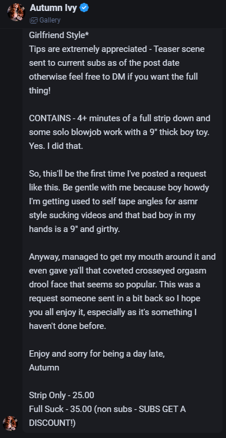
Task: Open the small sender avatar beside the message
Action: (10, 424)
